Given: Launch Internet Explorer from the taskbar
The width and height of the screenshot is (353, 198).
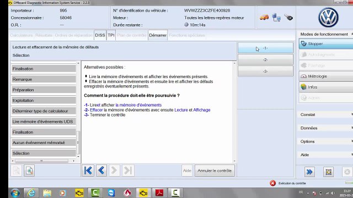Looking at the screenshot, I should pyautogui.click(x=31, y=193).
